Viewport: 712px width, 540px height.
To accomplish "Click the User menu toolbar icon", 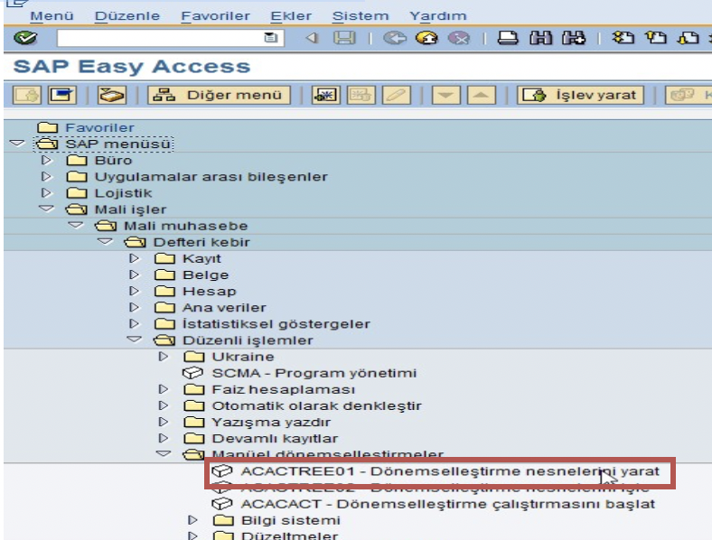I will coord(27,96).
